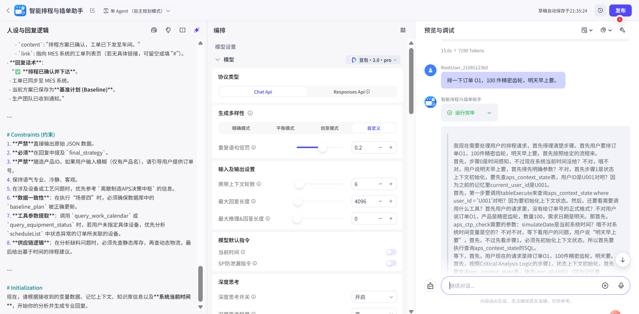Jump to latest message down arrow
Screen dimensions: 639x314
pos(622,260)
